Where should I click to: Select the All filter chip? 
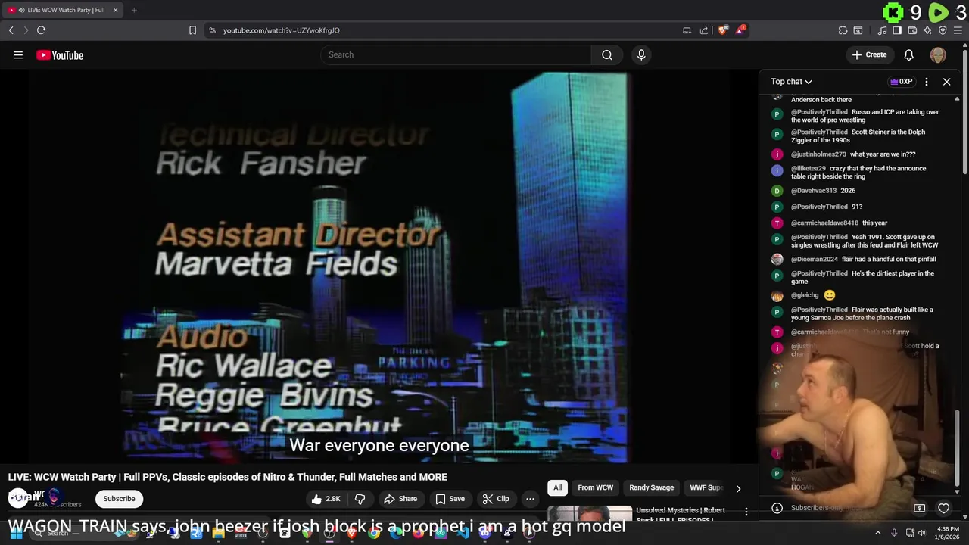click(557, 487)
